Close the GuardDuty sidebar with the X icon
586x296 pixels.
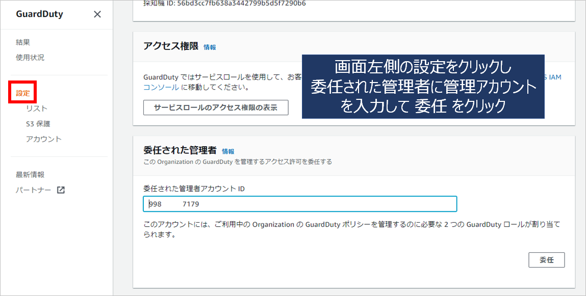pos(97,14)
